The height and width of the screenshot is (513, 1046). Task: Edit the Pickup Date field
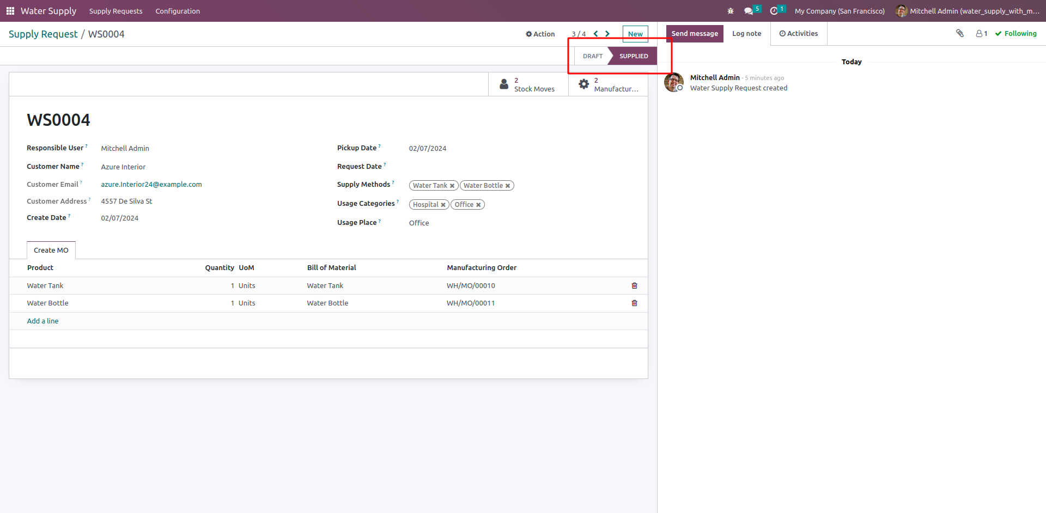point(428,148)
